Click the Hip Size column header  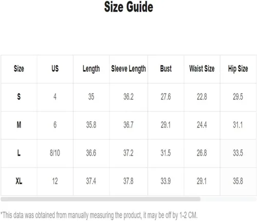(238, 69)
